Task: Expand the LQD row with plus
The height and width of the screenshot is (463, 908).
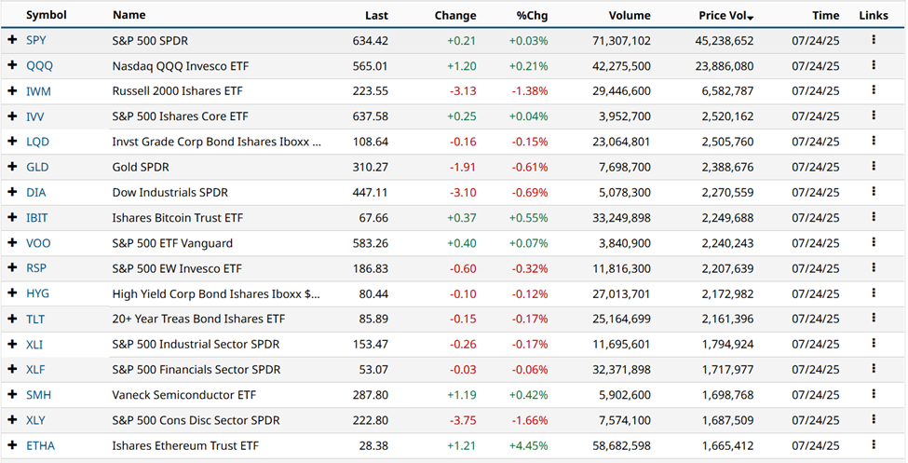Action: [12, 142]
